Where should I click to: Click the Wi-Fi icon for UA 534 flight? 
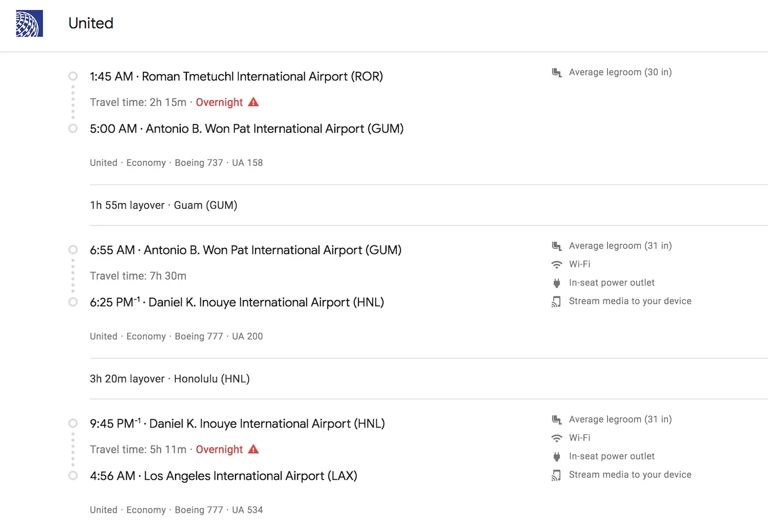[x=557, y=438]
